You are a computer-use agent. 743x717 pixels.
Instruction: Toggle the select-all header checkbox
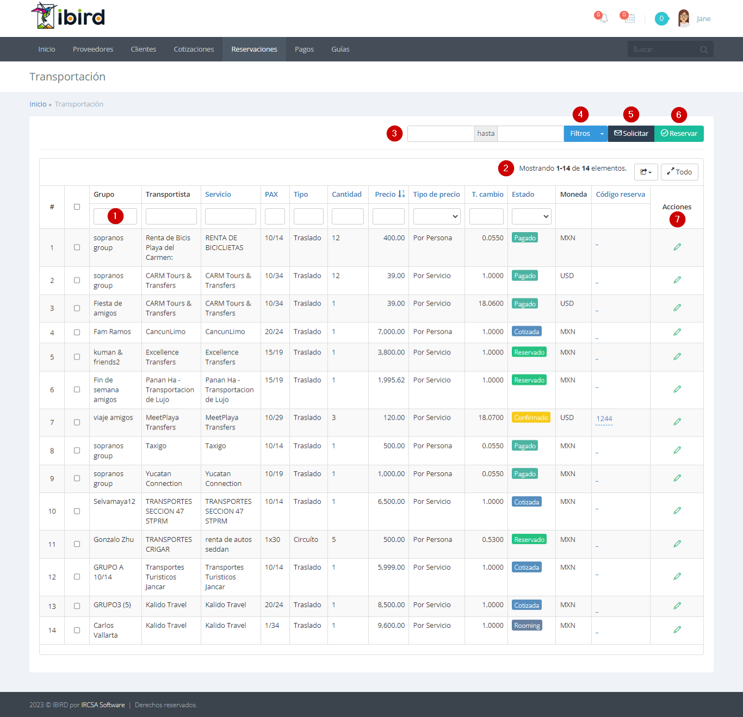click(77, 207)
